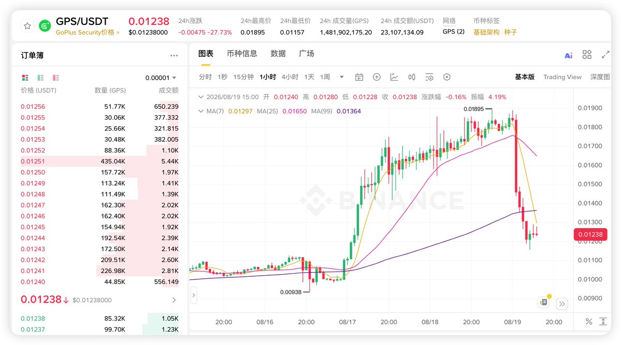Click the MA(25) indicator label

click(269, 111)
